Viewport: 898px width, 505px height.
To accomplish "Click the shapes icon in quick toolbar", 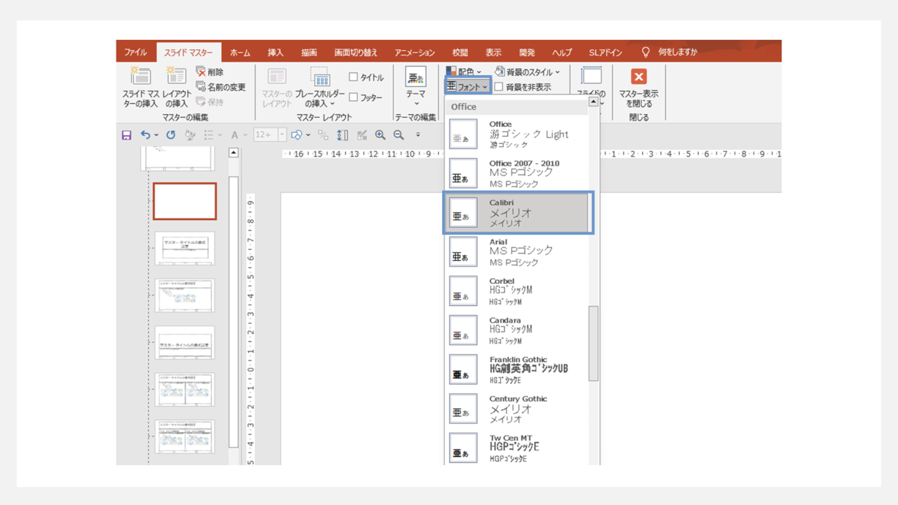I will tap(296, 135).
